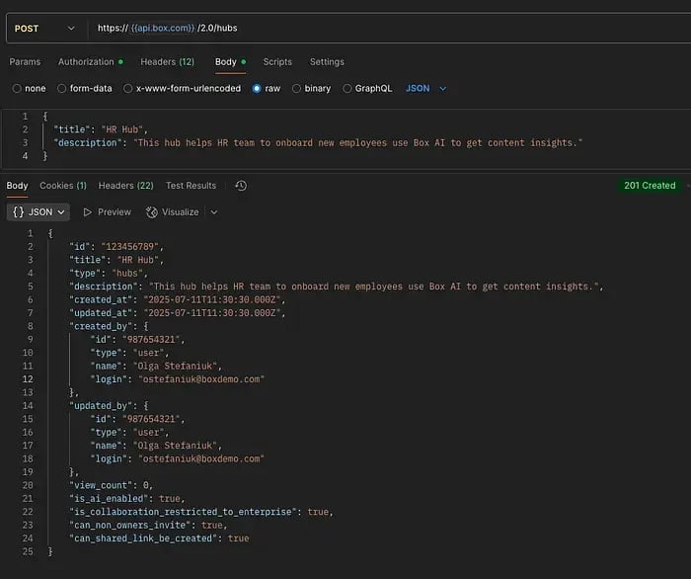Click the response "description" line
691x579 pixels.
pos(337,287)
